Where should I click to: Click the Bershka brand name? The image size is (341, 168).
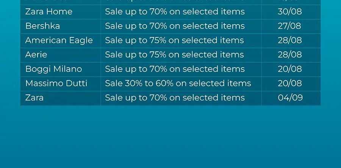click(42, 26)
